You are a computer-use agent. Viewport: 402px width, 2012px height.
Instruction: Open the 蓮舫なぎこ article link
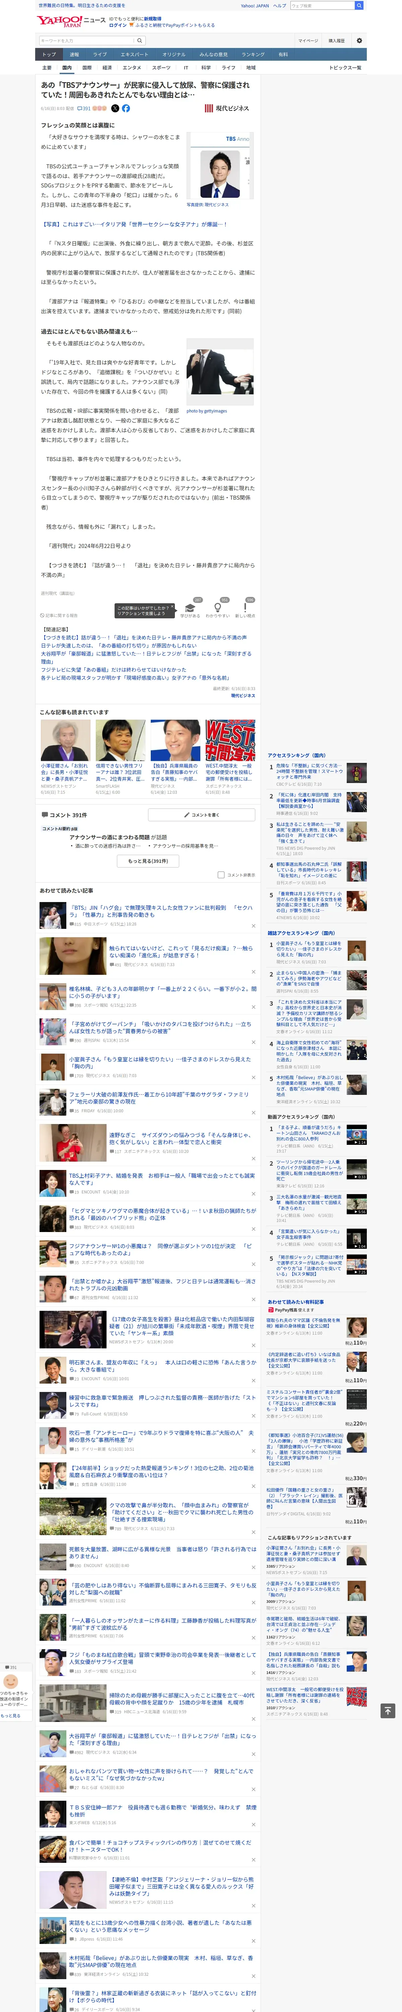pos(181,1139)
